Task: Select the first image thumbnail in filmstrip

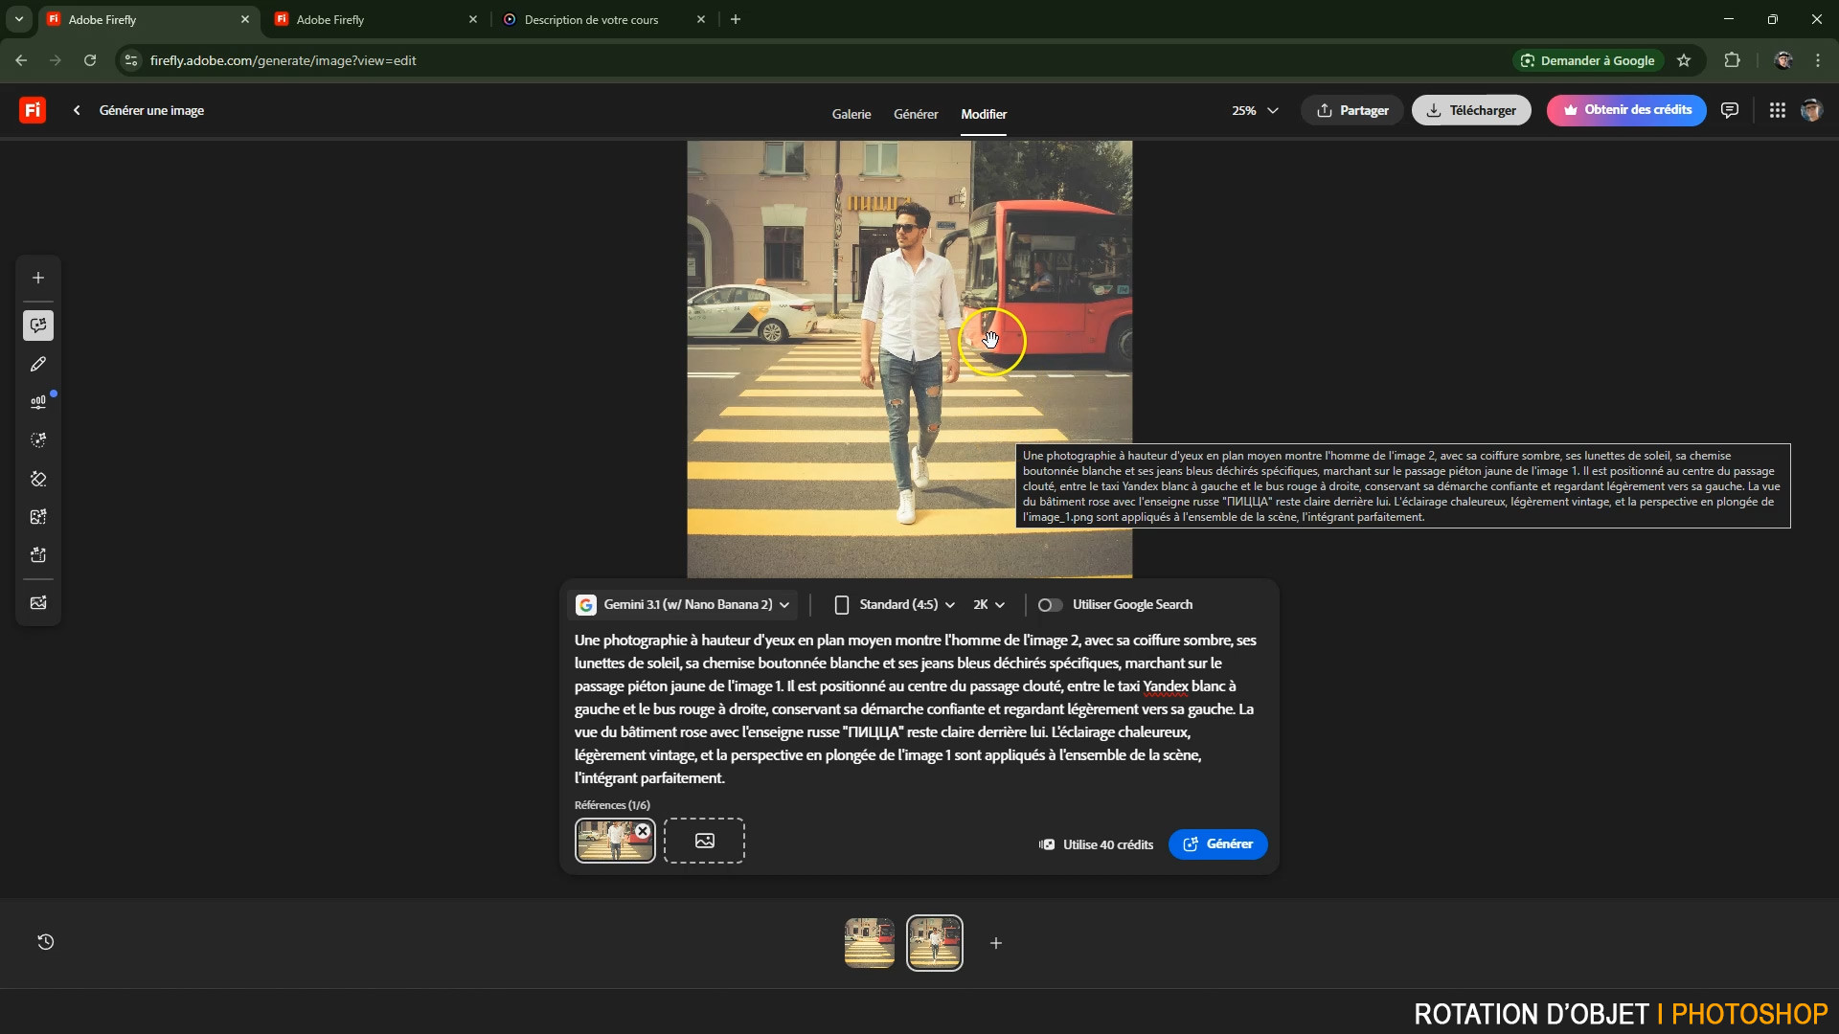Action: [x=869, y=943]
